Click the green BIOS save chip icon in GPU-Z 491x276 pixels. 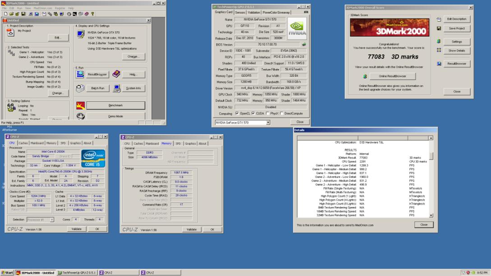(x=304, y=45)
